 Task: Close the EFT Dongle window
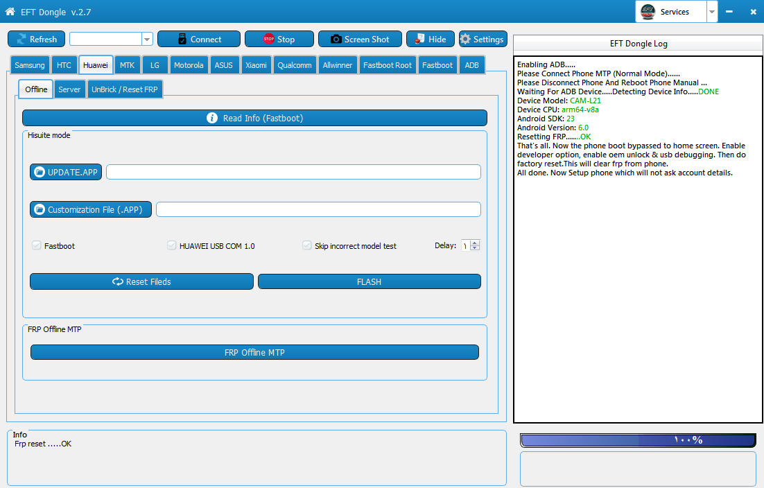point(753,11)
